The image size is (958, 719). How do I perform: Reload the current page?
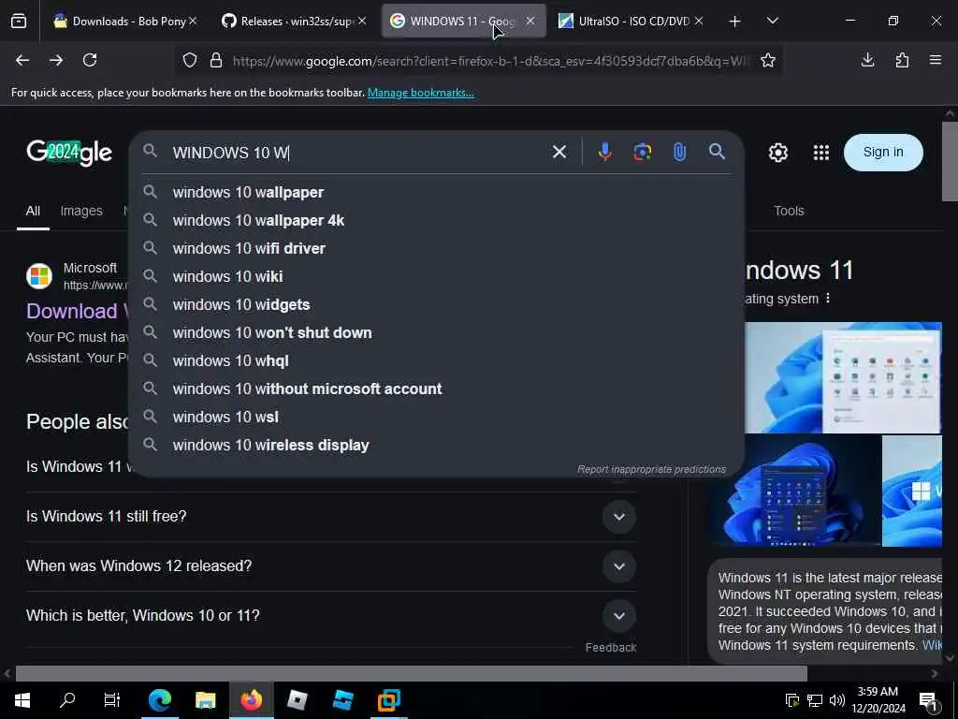90,60
